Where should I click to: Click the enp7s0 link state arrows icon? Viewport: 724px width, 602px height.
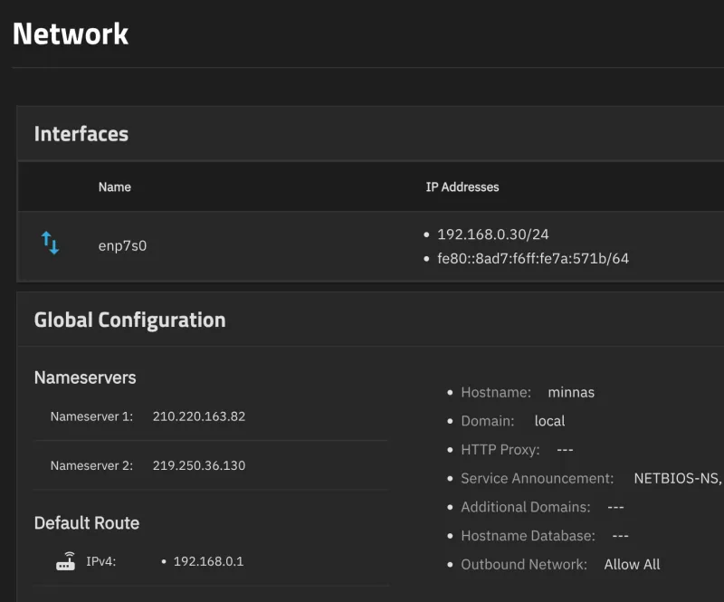pos(50,243)
